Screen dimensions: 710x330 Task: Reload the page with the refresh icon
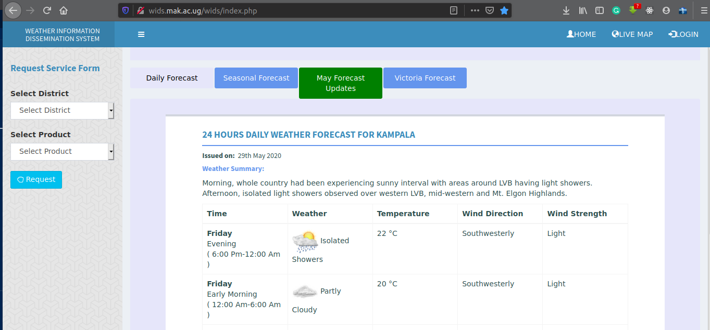pyautogui.click(x=47, y=10)
